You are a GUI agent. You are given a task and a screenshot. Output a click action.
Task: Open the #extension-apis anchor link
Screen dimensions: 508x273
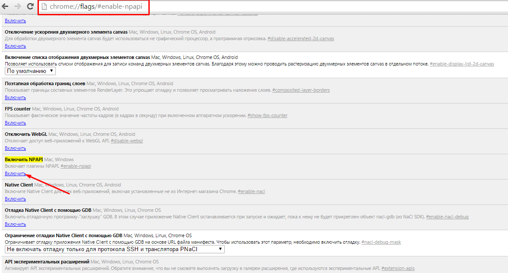pos(398,269)
